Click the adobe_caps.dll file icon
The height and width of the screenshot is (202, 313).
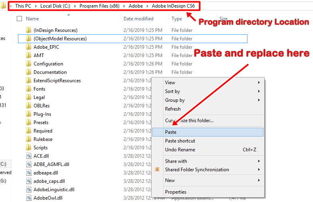tap(29, 181)
